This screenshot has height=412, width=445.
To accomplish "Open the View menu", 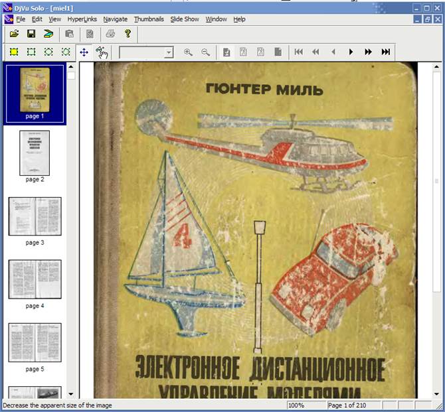I will tap(54, 19).
